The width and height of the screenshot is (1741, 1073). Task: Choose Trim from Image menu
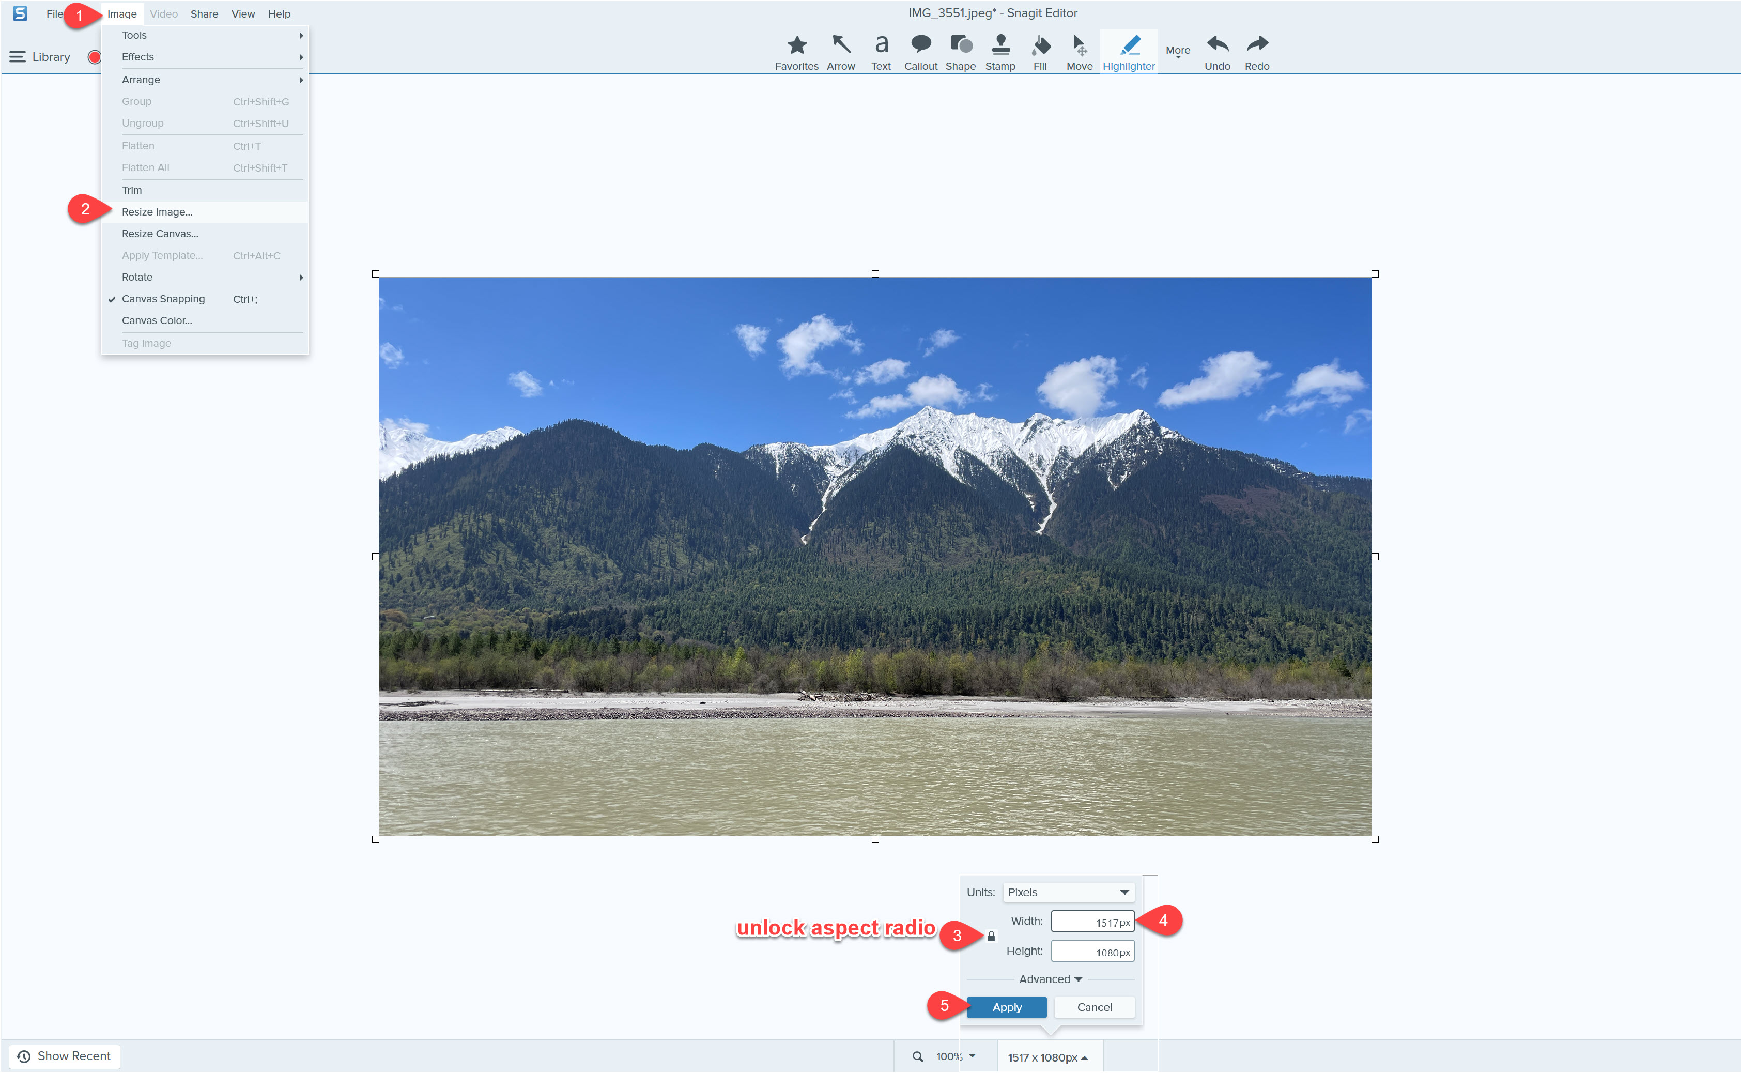click(x=204, y=190)
